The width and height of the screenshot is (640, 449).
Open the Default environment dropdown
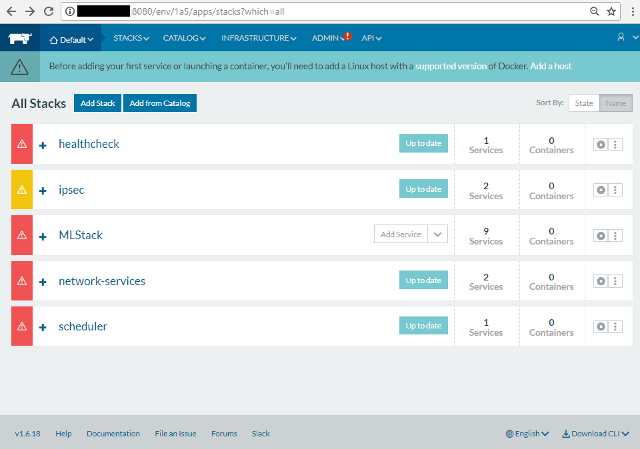pos(71,39)
